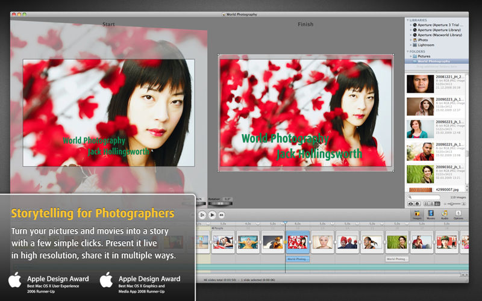
Task: Switch media browser to list view
Action: 432,204
